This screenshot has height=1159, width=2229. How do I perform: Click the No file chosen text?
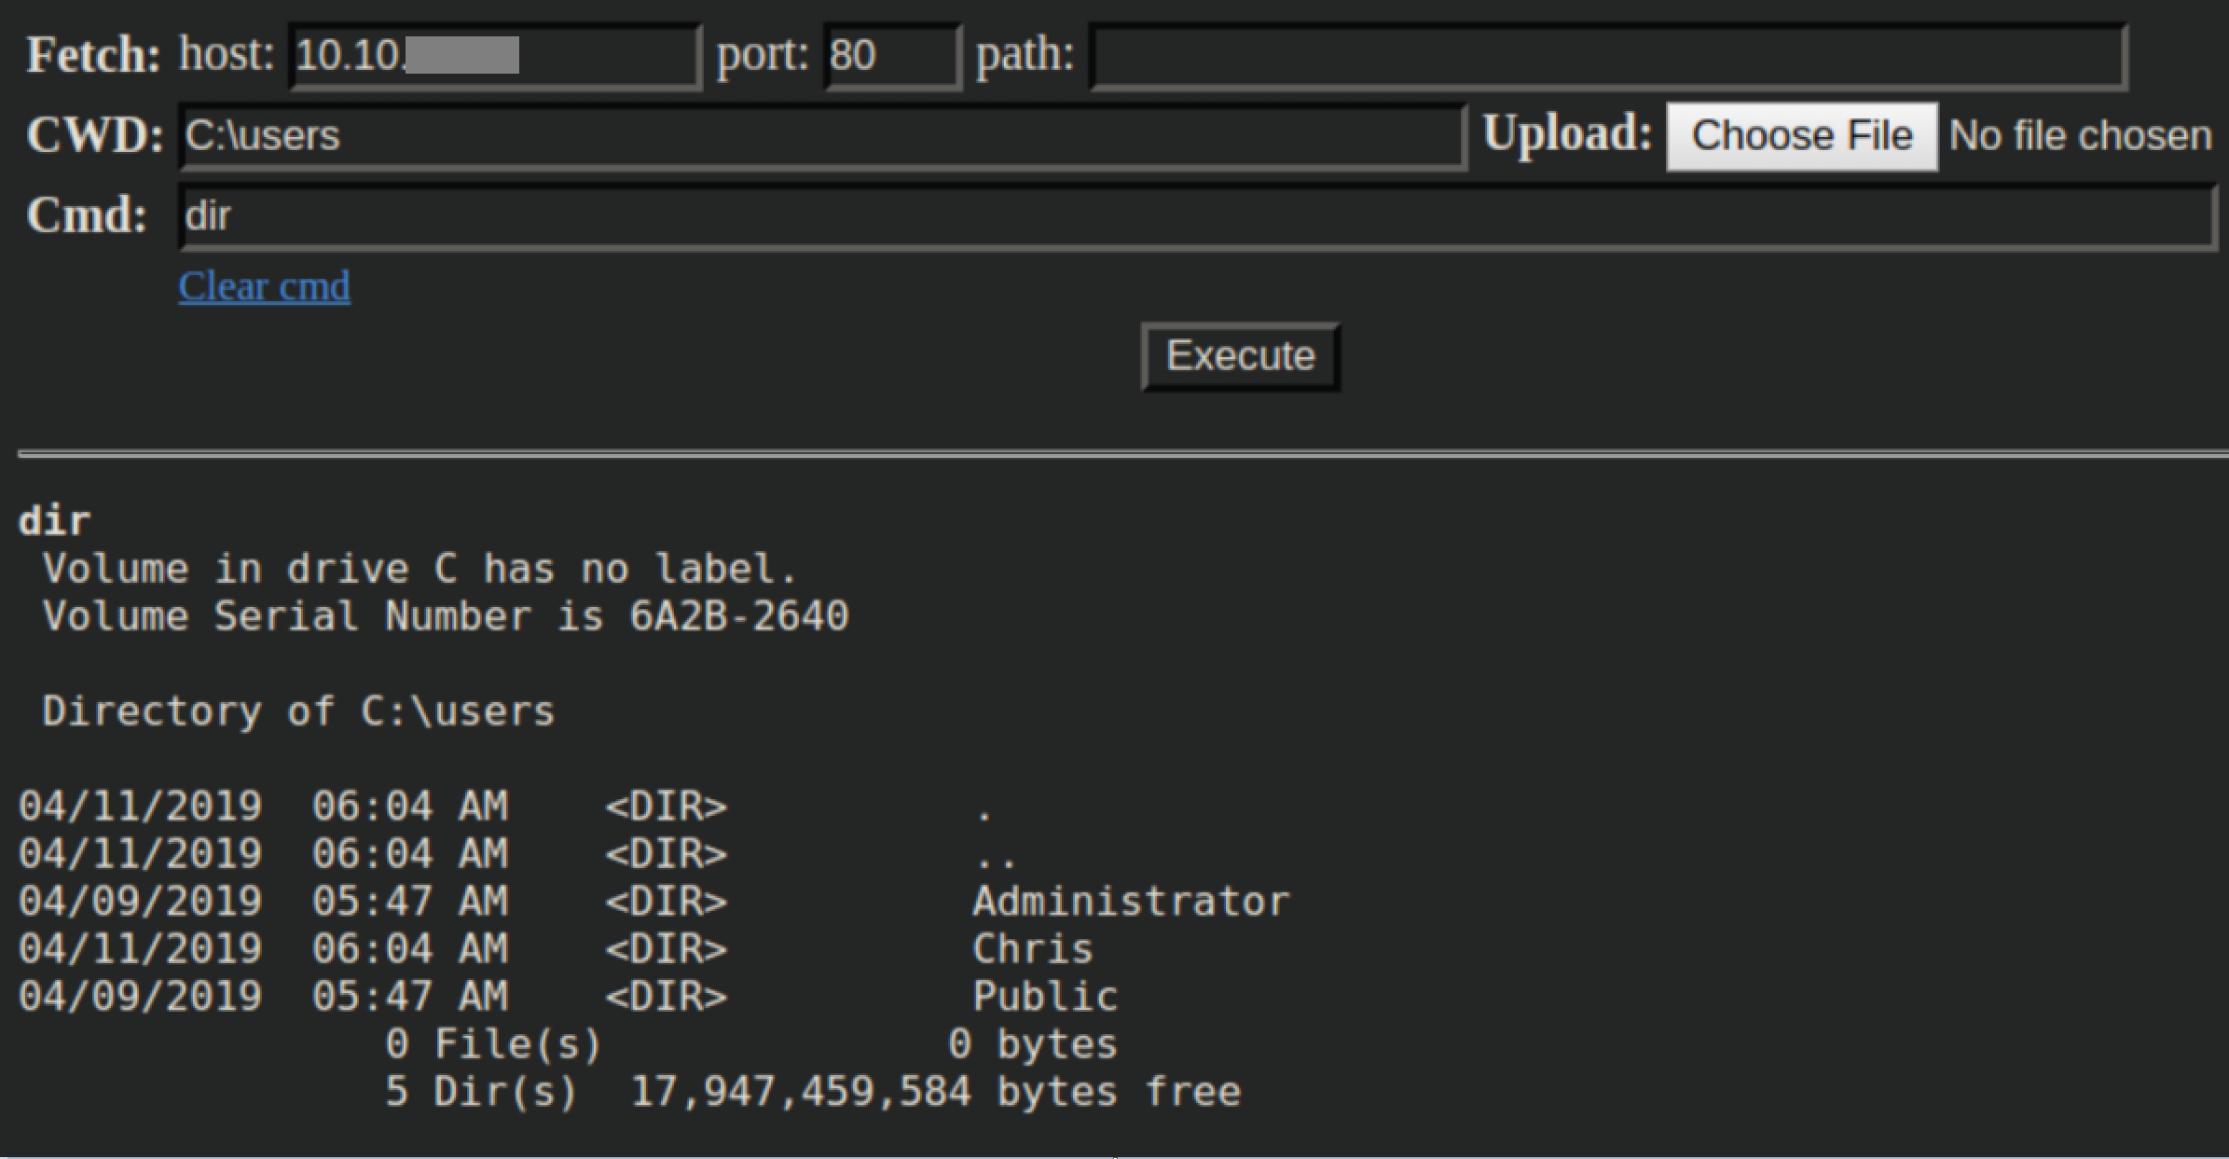pos(2080,136)
